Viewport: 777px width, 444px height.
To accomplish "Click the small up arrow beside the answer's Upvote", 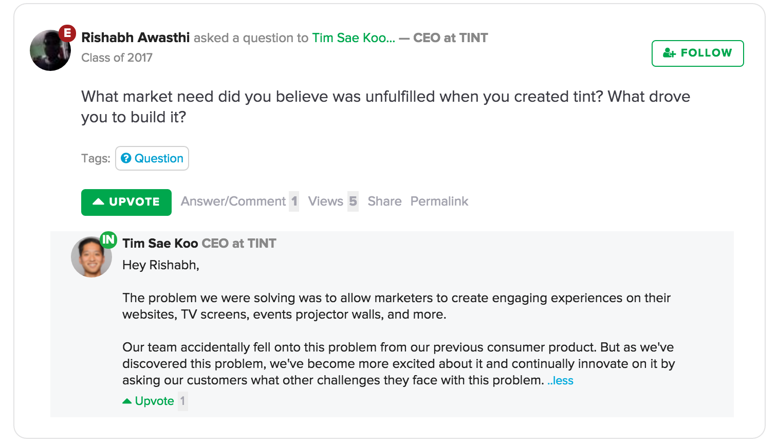I will 127,401.
